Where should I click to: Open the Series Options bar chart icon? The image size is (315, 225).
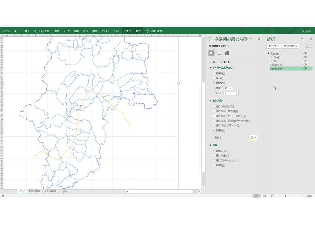pyautogui.click(x=227, y=53)
